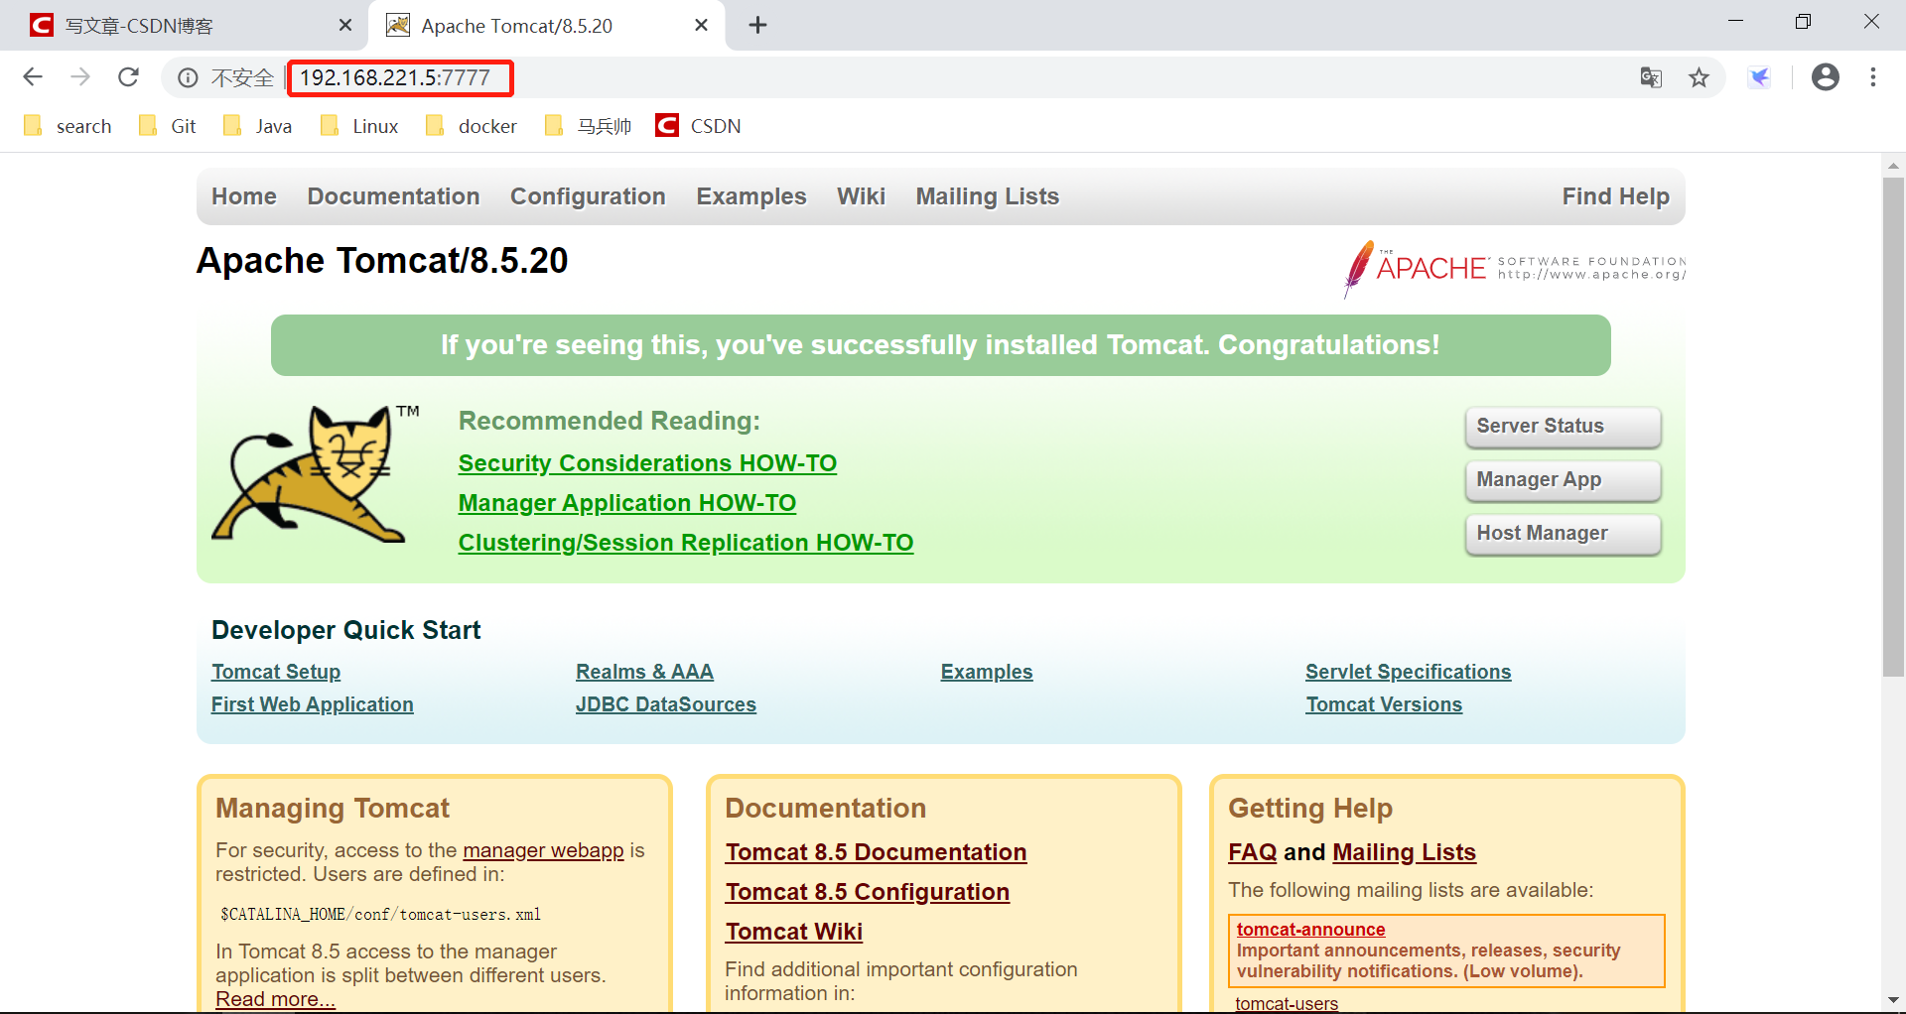The width and height of the screenshot is (1906, 1014).
Task: Open the docker bookmark folder
Action: click(x=472, y=126)
